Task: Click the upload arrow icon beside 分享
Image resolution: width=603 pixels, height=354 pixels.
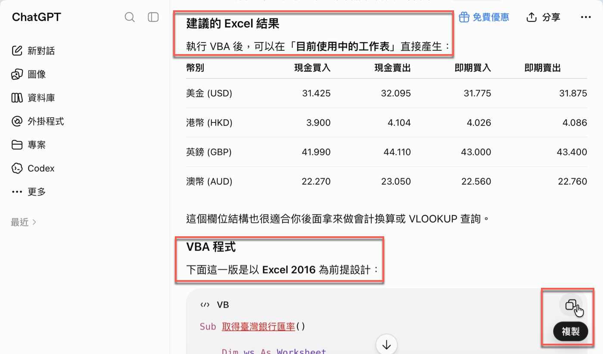Action: (532, 17)
